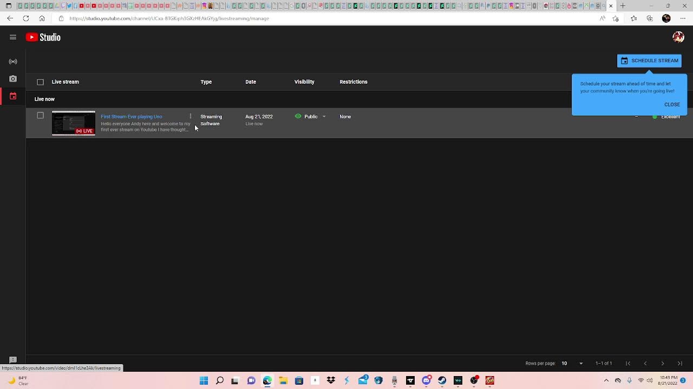Open the hamburger navigation menu
The image size is (693, 389).
click(x=13, y=37)
